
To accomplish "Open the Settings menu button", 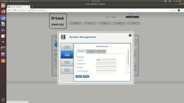I will 105,23.
